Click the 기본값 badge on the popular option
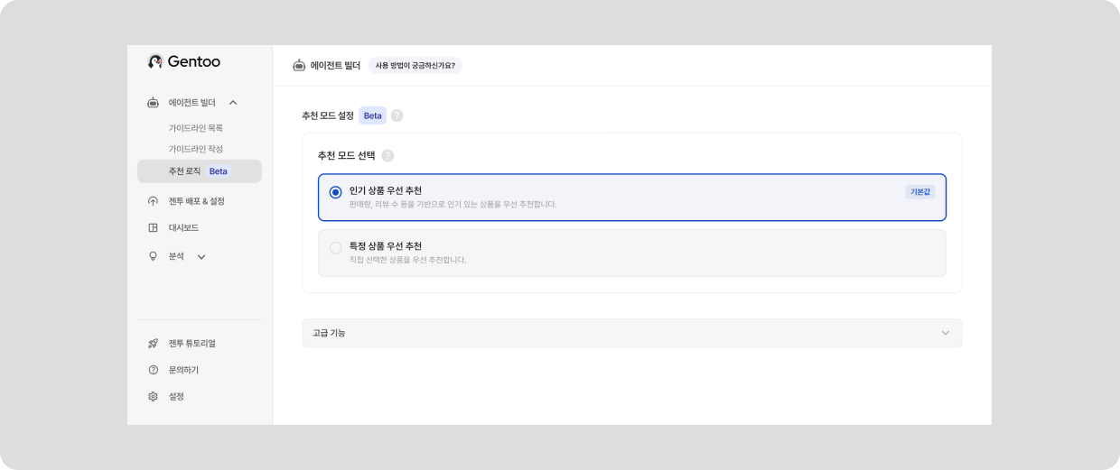Screen dimensions: 1120x470 919,192
